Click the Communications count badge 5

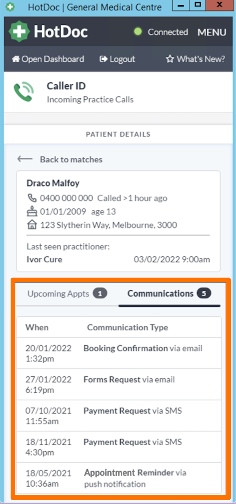tap(204, 294)
